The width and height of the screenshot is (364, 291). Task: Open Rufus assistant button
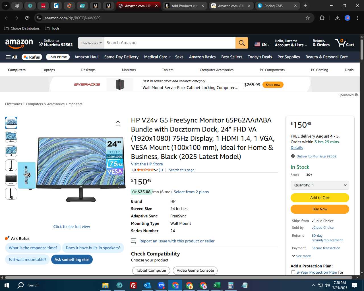coord(32,57)
